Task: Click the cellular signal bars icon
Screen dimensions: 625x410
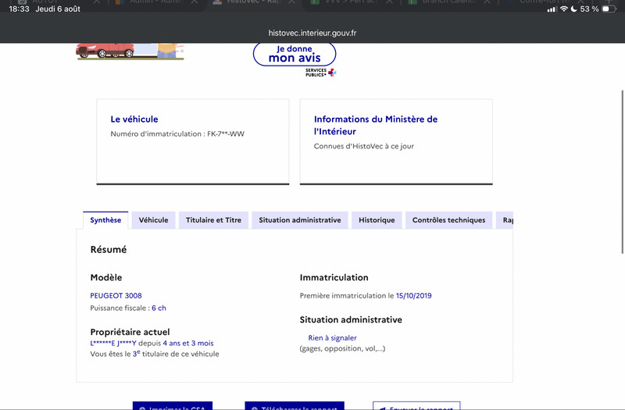Action: click(552, 9)
